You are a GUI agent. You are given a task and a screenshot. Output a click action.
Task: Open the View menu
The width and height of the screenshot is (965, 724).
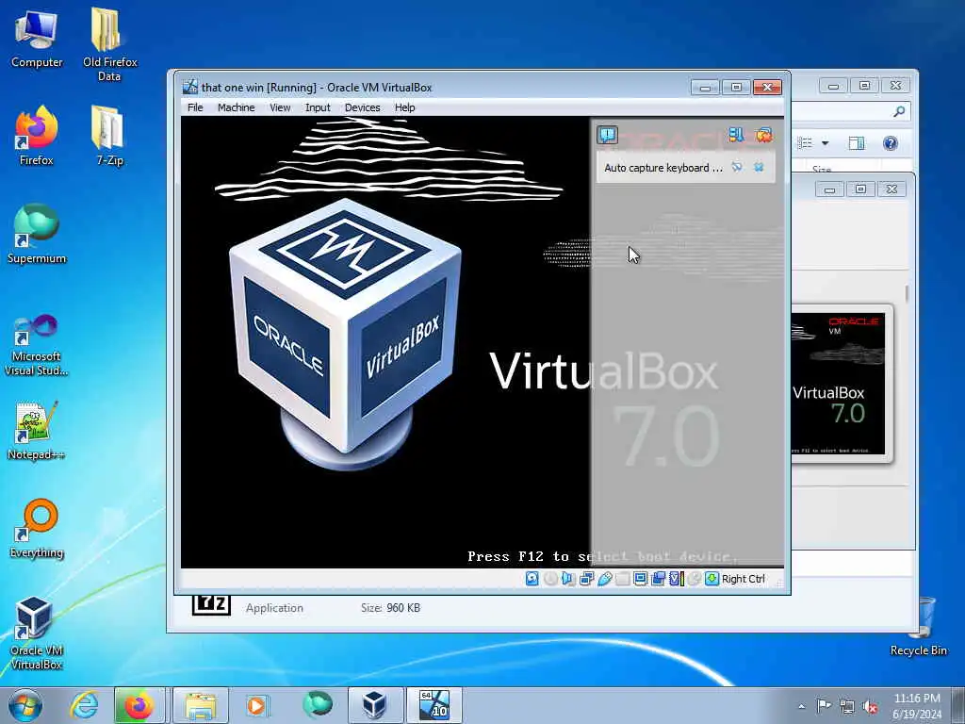pos(280,107)
